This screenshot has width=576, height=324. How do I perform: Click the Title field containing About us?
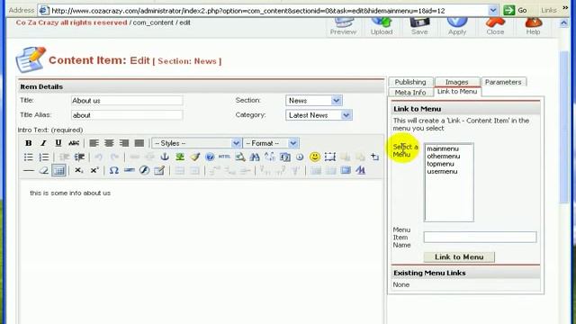point(127,101)
